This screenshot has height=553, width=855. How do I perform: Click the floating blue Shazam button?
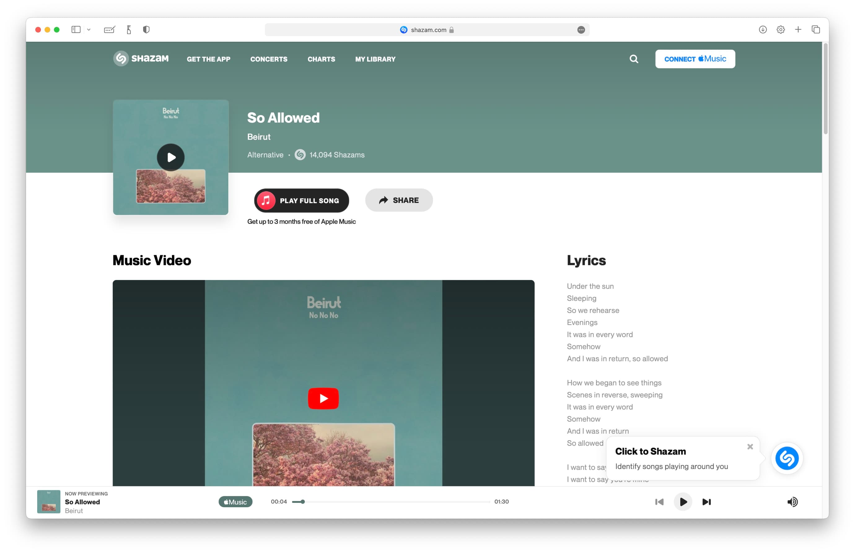pos(787,458)
